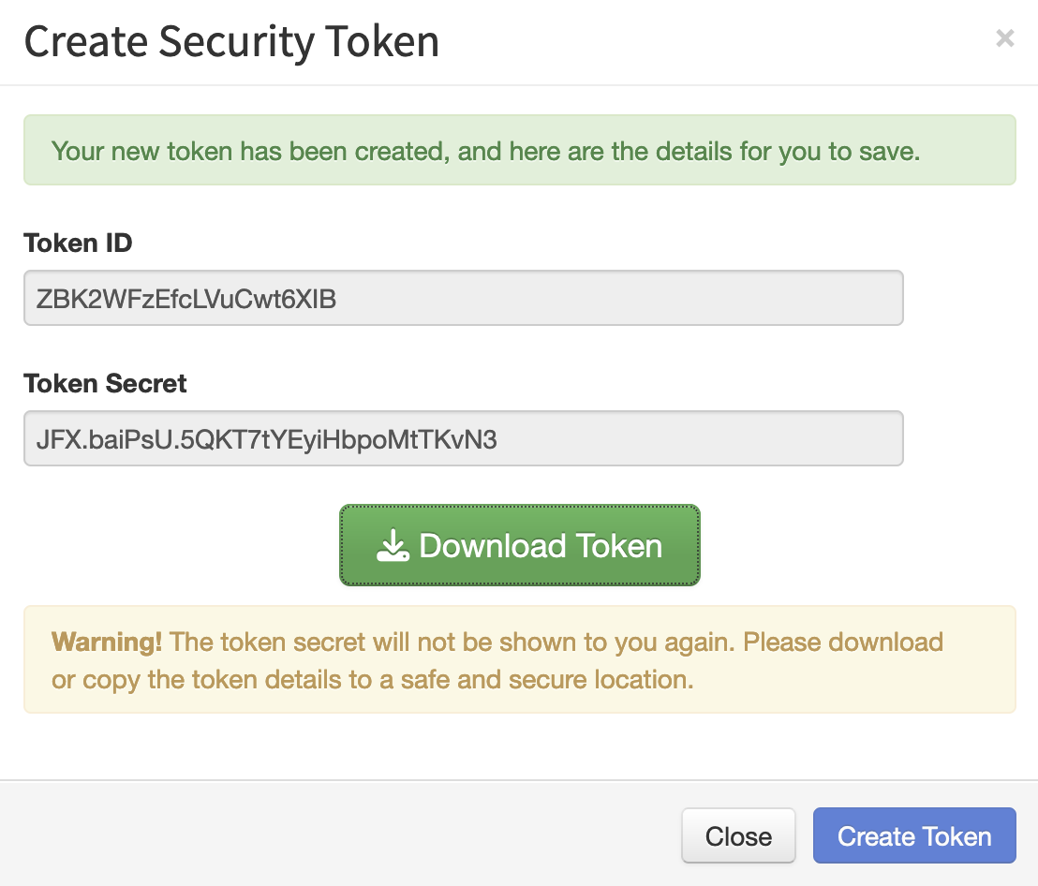This screenshot has height=886, width=1038.
Task: Click the JFX.baiPsU secret value text
Action: click(x=267, y=440)
